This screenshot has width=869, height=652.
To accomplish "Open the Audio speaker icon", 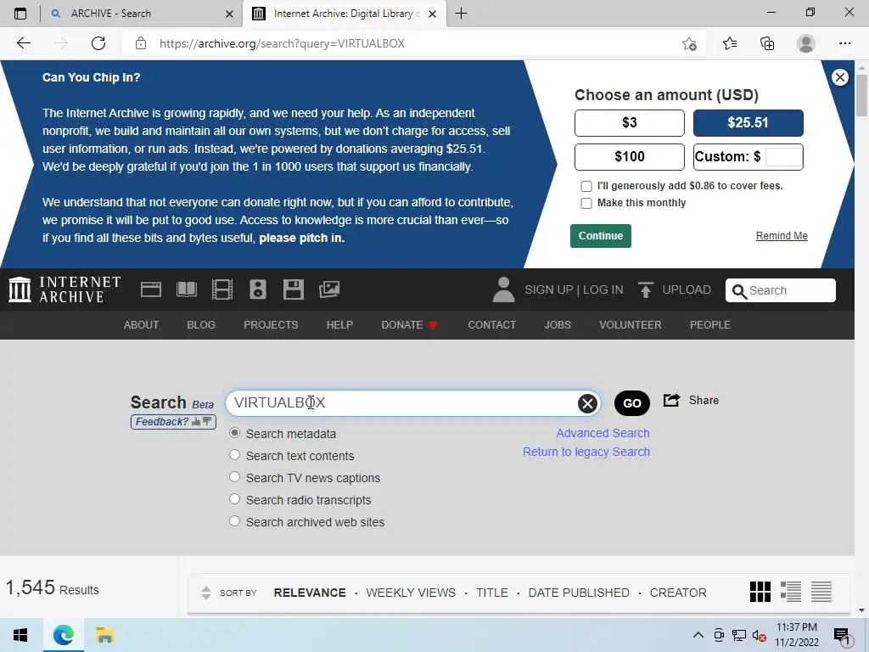I will tap(258, 289).
